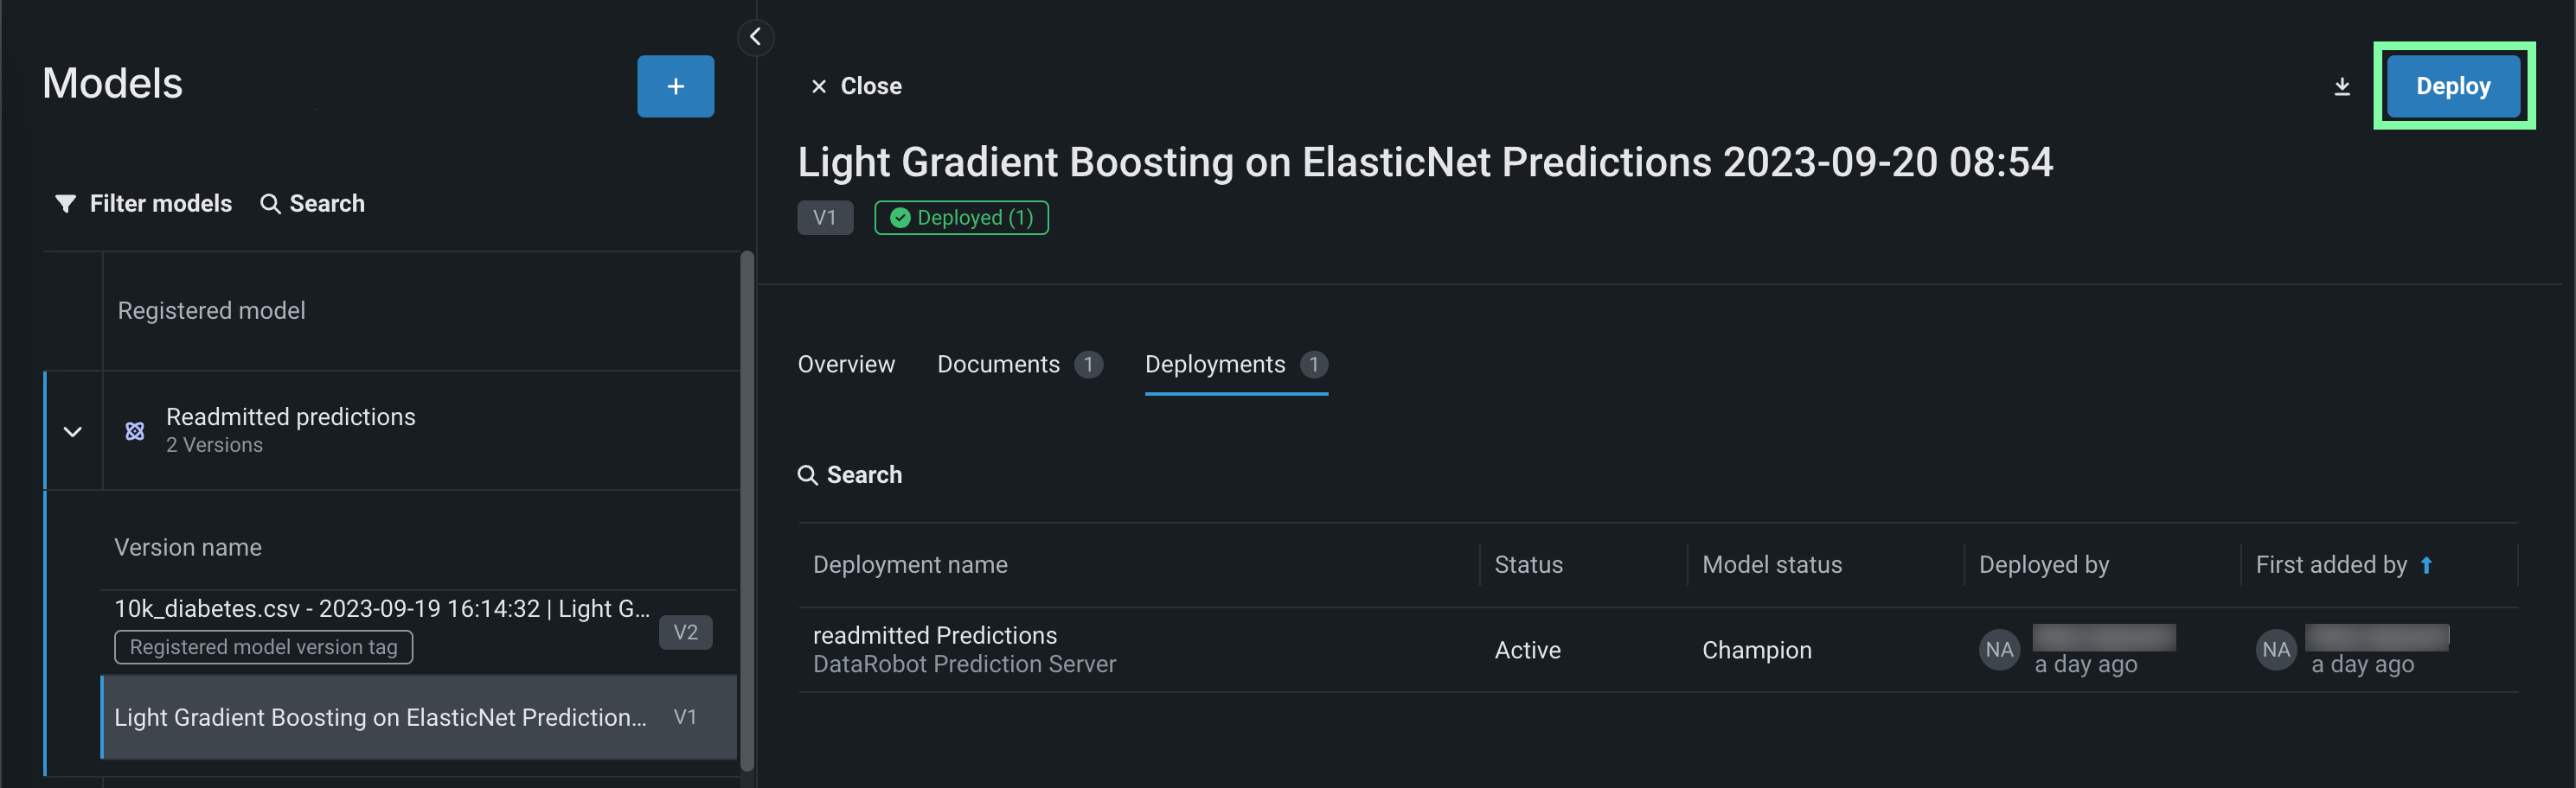
Task: Collapse the Readmitted predictions version list
Action: click(x=73, y=431)
